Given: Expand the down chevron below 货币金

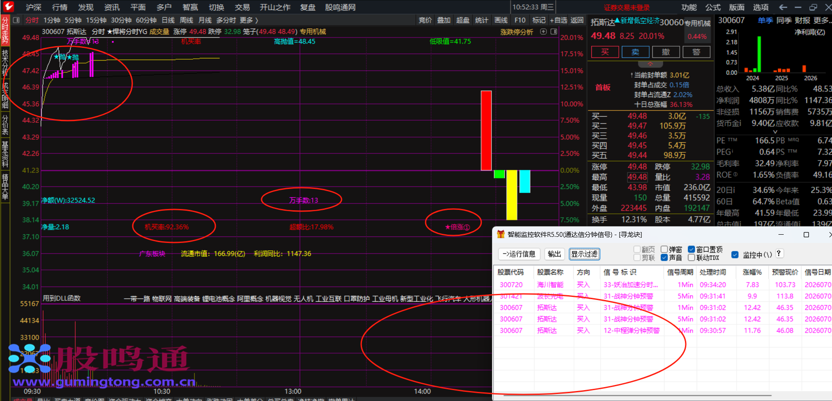Looking at the screenshot, I should pos(775,131).
